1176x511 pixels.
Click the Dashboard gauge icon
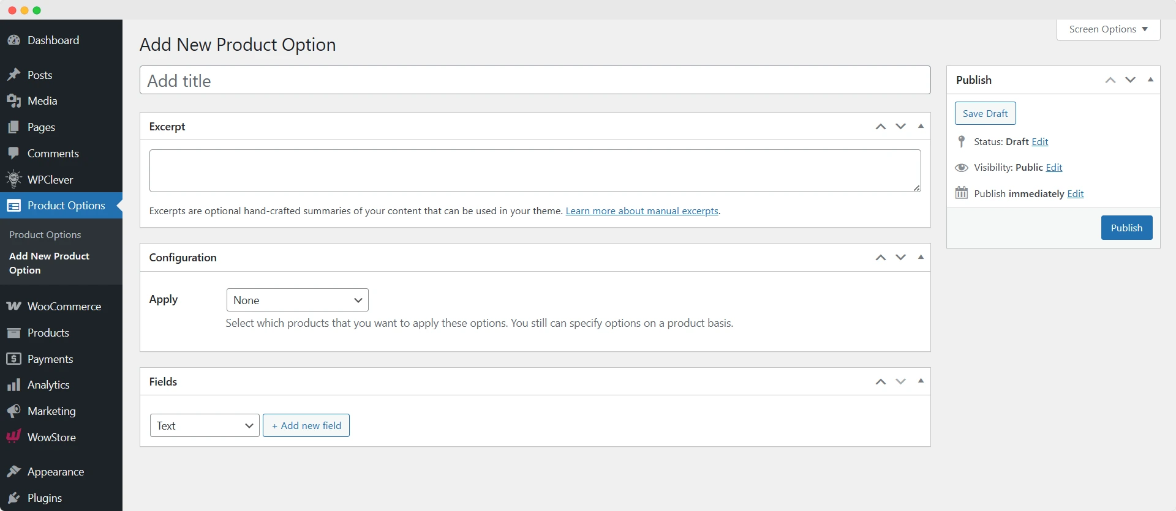[13, 40]
